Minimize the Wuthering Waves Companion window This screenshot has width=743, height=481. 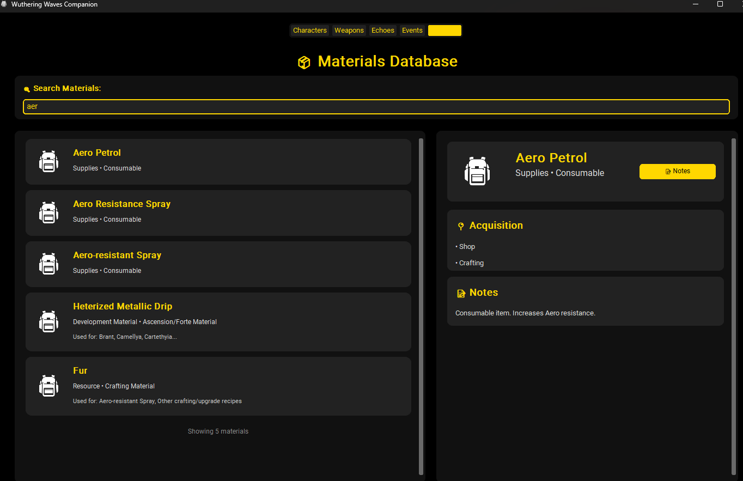(696, 4)
